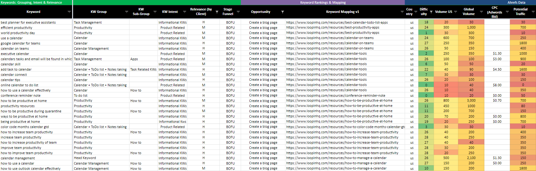Open the KW Intent filter dropdown

[185, 12]
